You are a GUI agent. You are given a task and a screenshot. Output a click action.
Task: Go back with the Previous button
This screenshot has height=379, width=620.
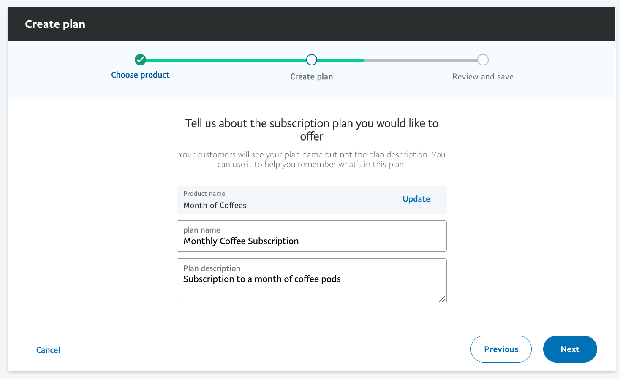(x=501, y=349)
